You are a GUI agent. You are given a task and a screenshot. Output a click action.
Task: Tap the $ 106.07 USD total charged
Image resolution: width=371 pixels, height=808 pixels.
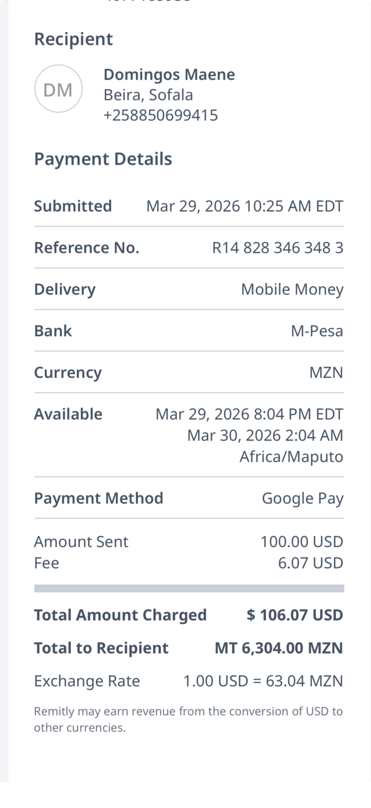pyautogui.click(x=294, y=615)
